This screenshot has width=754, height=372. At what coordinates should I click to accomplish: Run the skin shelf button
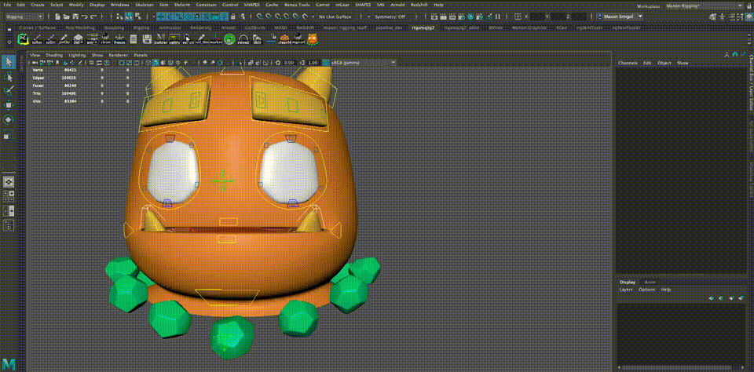click(x=258, y=39)
